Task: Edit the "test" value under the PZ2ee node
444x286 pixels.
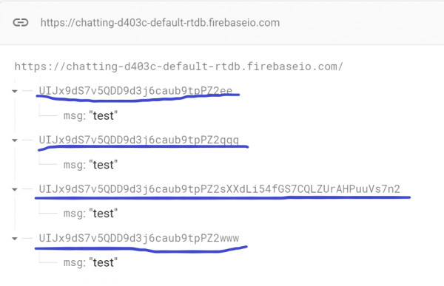Action: click(104, 116)
